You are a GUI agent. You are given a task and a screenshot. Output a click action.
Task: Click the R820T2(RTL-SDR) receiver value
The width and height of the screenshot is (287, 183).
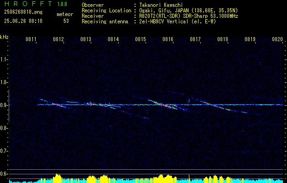coord(188,16)
